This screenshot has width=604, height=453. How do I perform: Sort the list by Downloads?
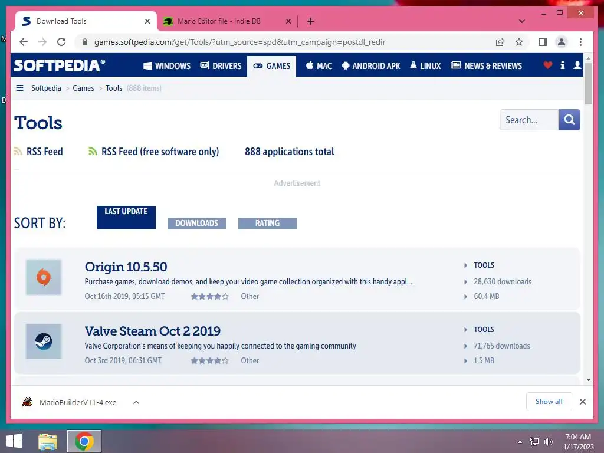(197, 224)
